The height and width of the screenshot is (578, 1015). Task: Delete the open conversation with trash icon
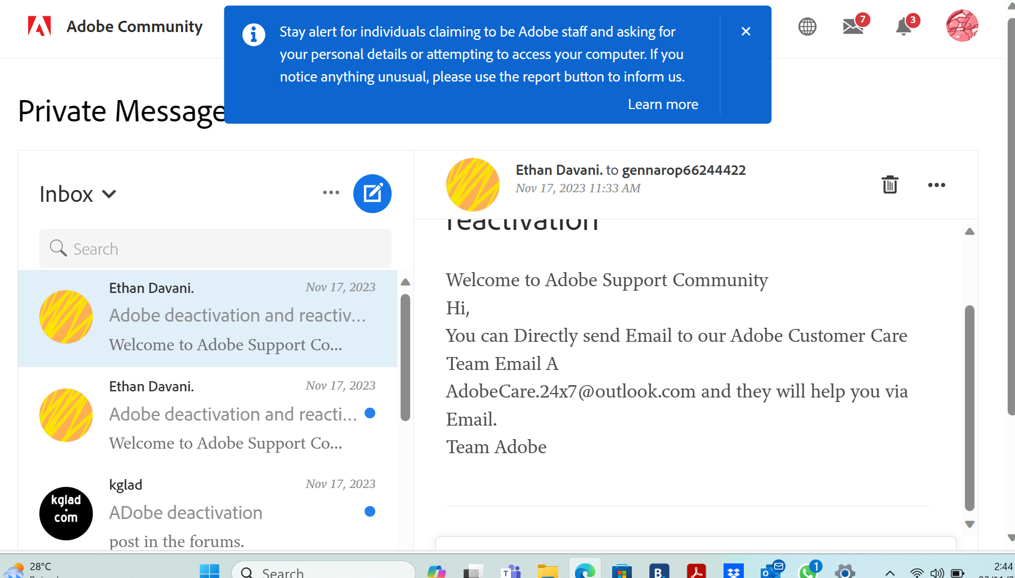889,184
